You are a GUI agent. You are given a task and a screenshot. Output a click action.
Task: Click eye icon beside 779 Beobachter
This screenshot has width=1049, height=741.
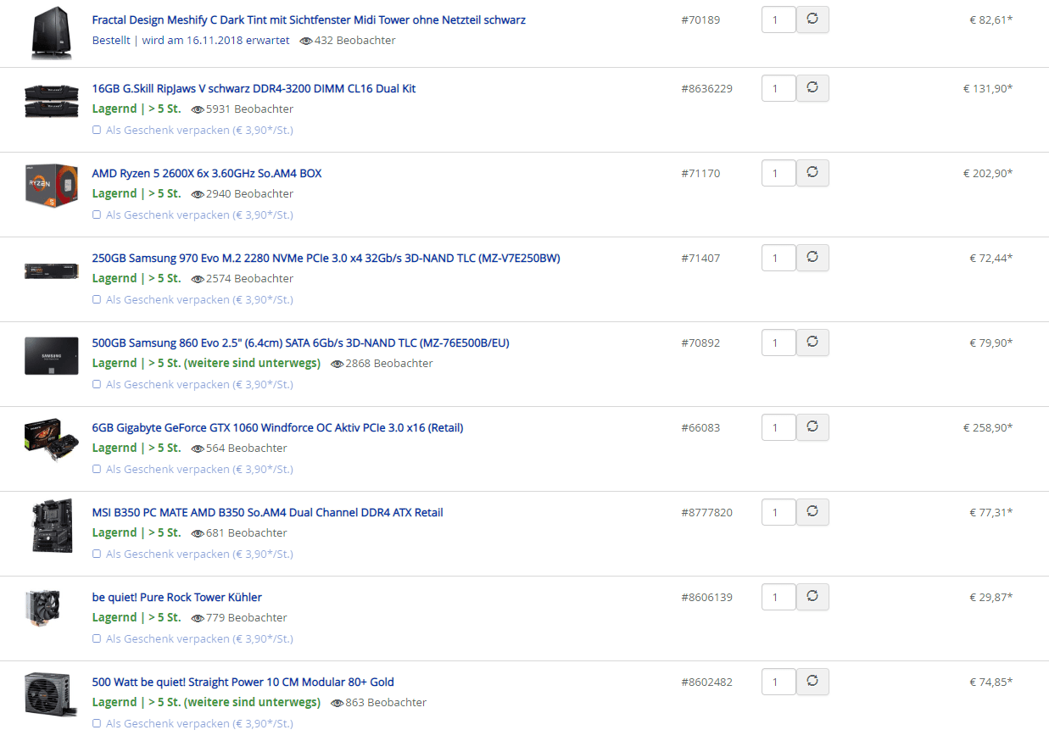198,618
